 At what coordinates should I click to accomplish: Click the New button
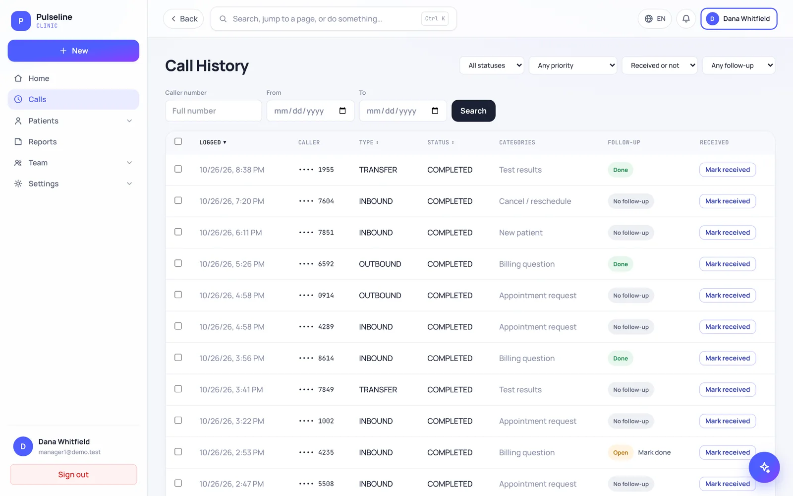[73, 51]
